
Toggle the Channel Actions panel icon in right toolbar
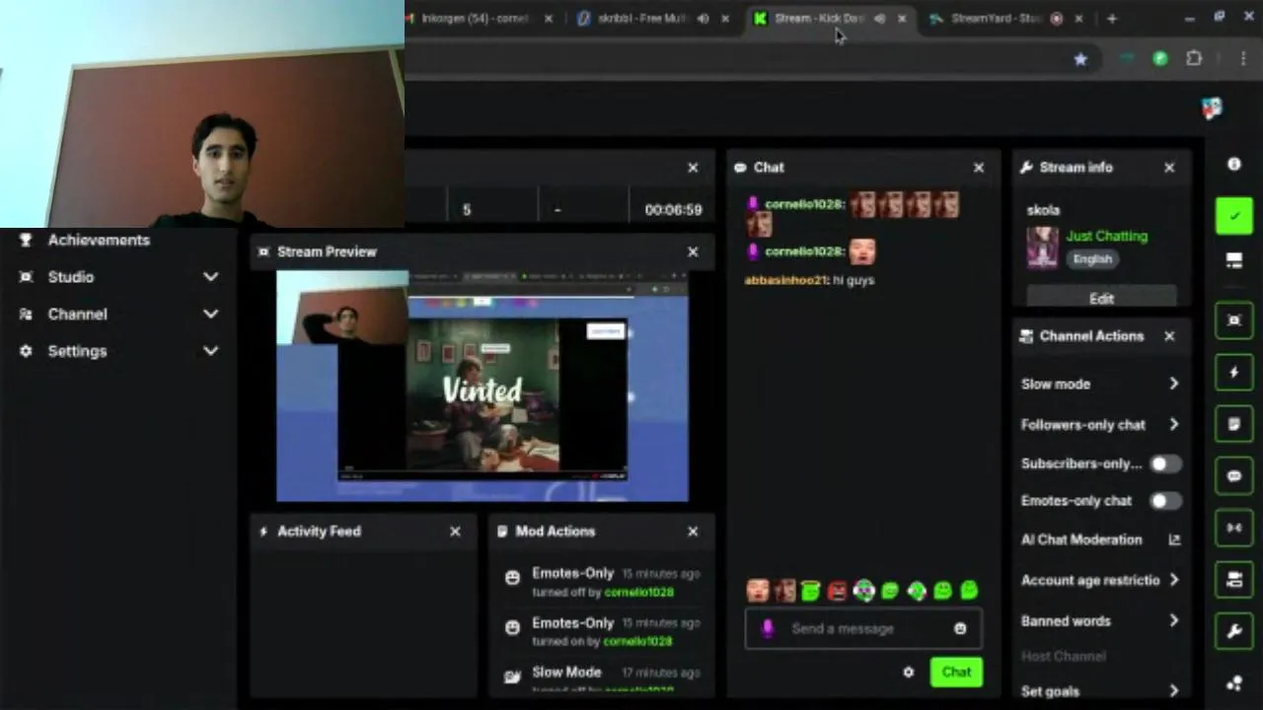(1233, 580)
